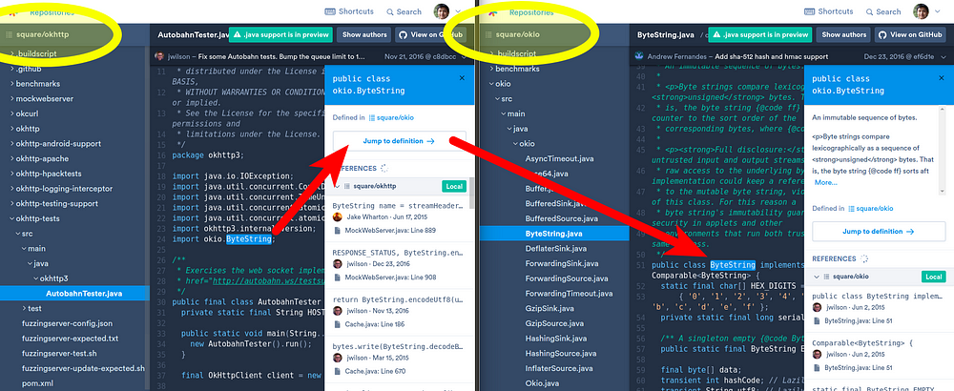Select ByteString.java in okio file tree
The image size is (954, 391).
click(554, 234)
